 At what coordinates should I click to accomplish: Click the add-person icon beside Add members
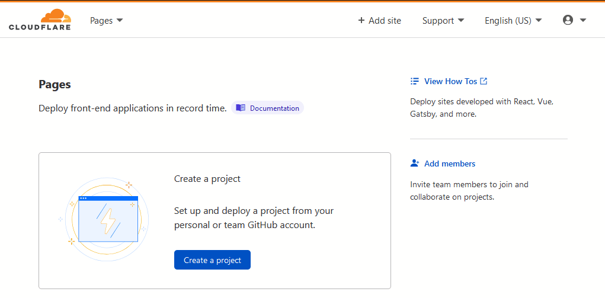pos(415,164)
